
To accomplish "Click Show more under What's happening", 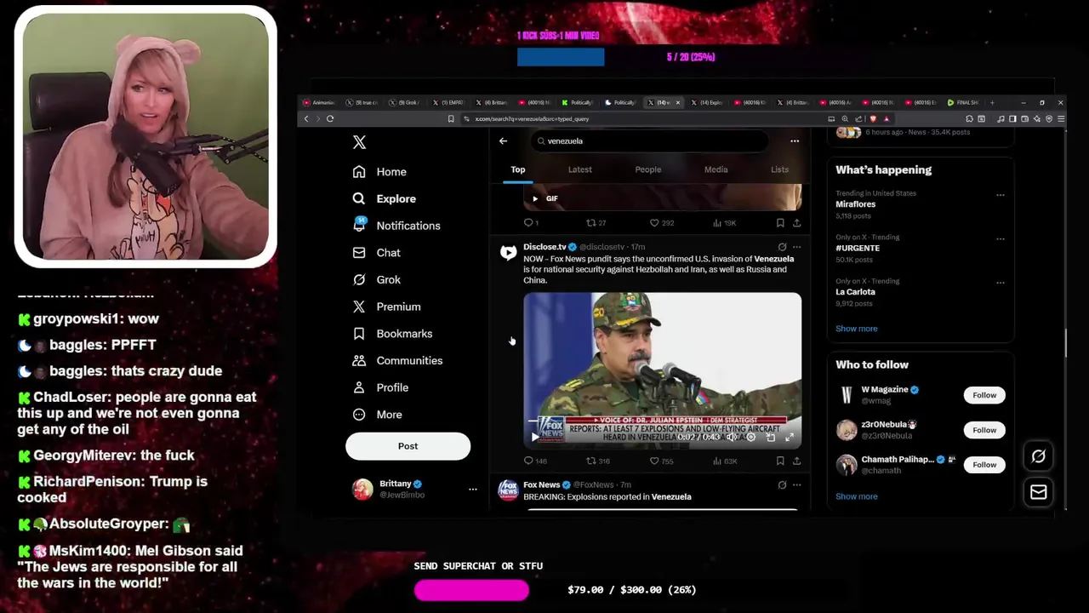I will [x=856, y=329].
